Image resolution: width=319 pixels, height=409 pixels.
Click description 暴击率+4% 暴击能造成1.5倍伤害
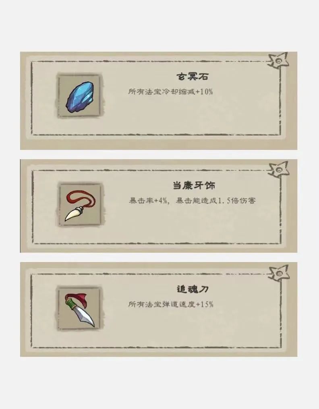tap(193, 201)
